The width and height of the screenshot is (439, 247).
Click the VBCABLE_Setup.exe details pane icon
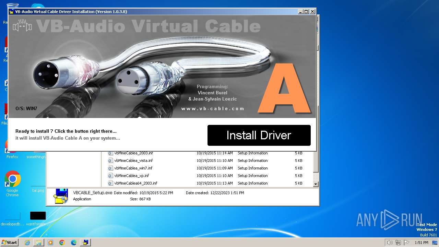pyautogui.click(x=61, y=196)
